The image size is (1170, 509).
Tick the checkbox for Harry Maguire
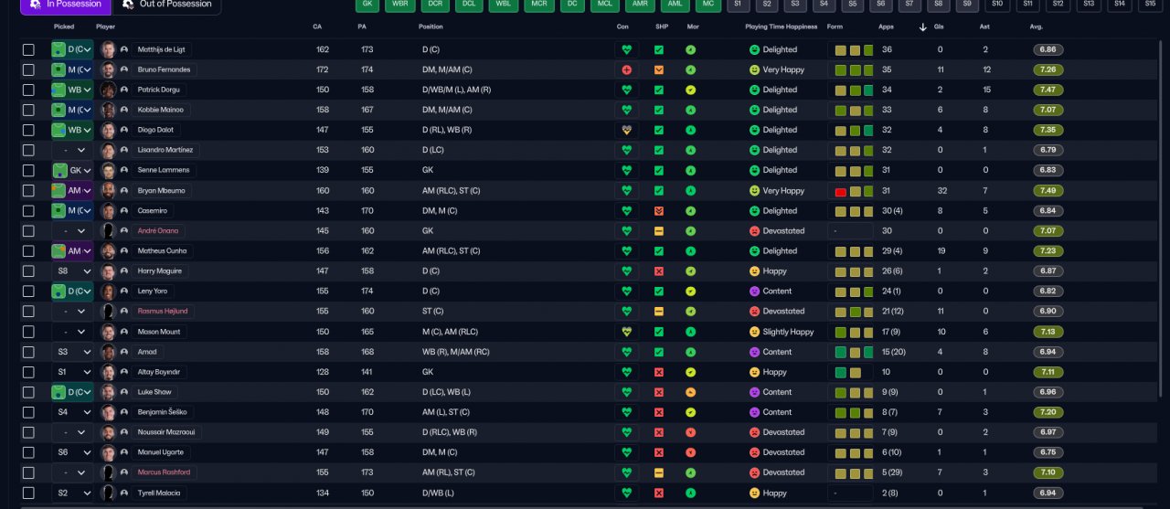[x=28, y=271]
